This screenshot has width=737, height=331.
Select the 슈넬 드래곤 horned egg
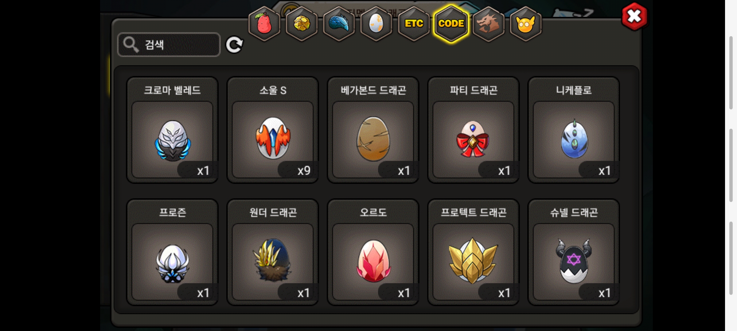click(x=574, y=252)
